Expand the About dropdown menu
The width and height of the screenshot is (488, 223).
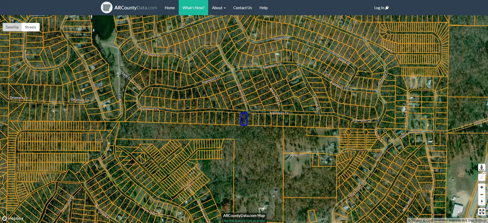pyautogui.click(x=218, y=8)
